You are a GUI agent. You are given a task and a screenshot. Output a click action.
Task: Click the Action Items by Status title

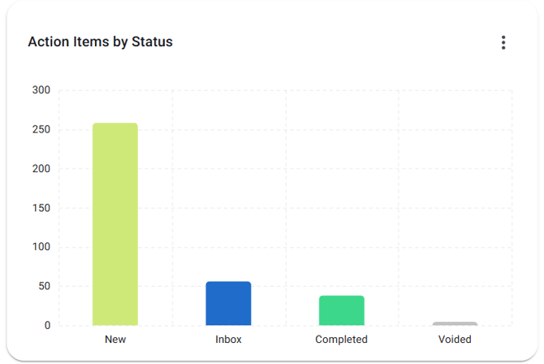pyautogui.click(x=100, y=41)
